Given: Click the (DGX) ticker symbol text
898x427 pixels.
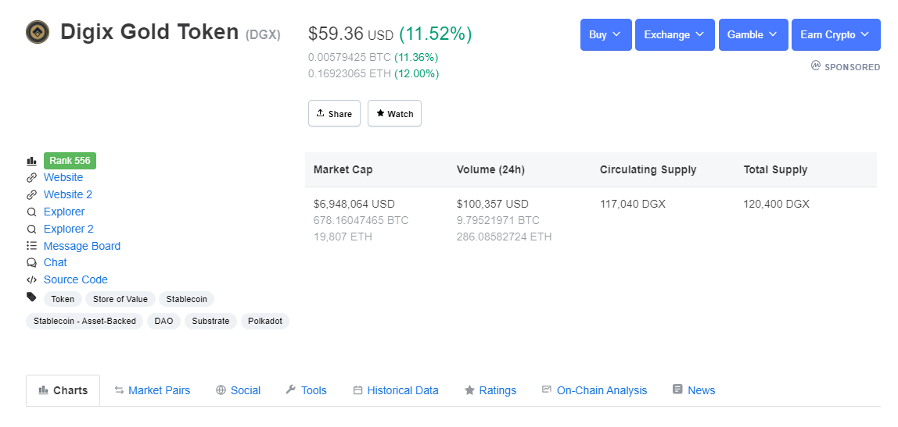Looking at the screenshot, I should tap(263, 35).
